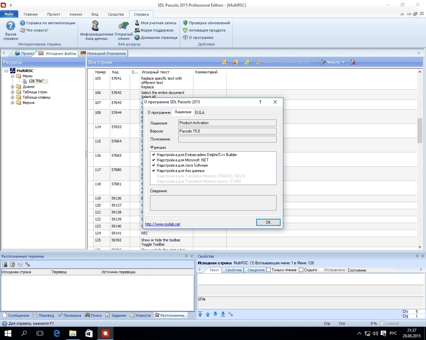Toggle Embarcadero Delphi/C++ Builder add-in check
This screenshot has width=426, height=340.
click(153, 155)
